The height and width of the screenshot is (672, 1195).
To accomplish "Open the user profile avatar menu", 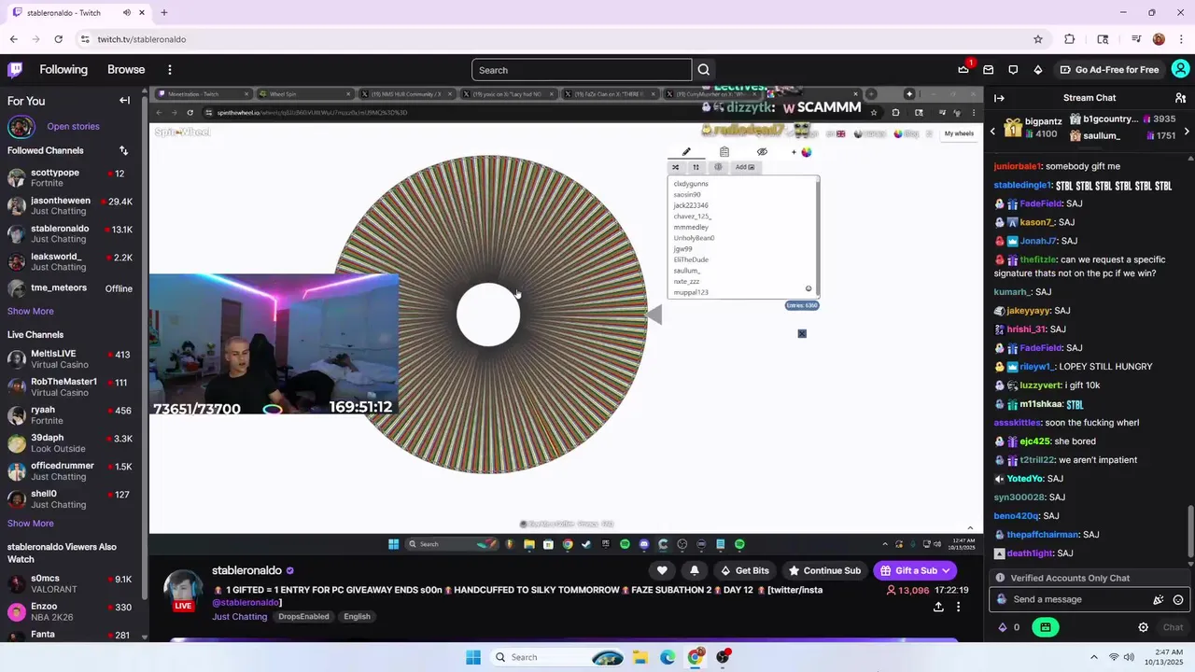I will click(1181, 69).
